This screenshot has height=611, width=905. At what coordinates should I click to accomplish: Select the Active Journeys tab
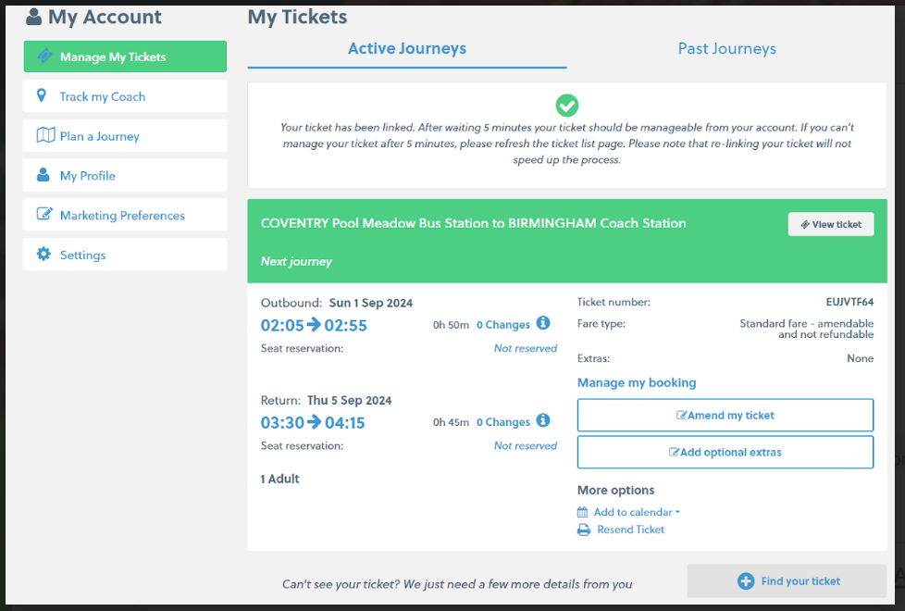[407, 48]
